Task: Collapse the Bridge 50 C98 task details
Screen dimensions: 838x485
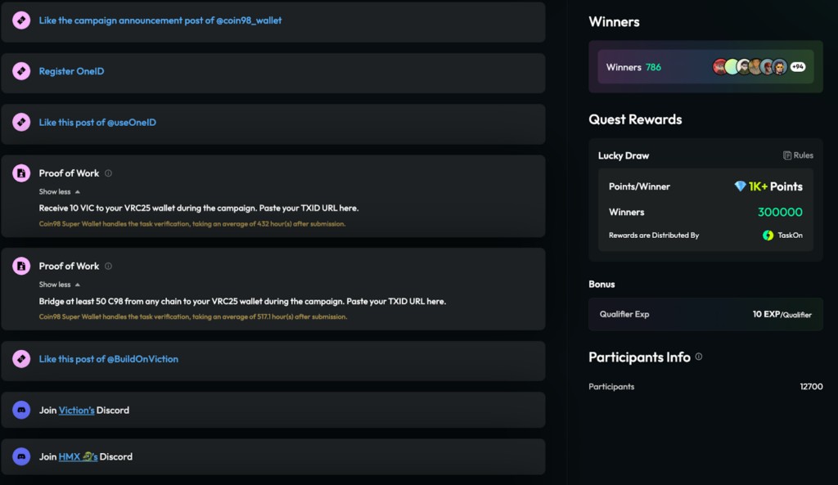Action: coord(60,285)
